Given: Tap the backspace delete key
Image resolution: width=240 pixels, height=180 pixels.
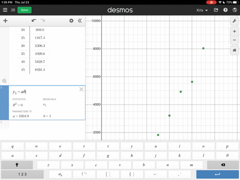Looking at the screenshot, I should click(223, 165).
